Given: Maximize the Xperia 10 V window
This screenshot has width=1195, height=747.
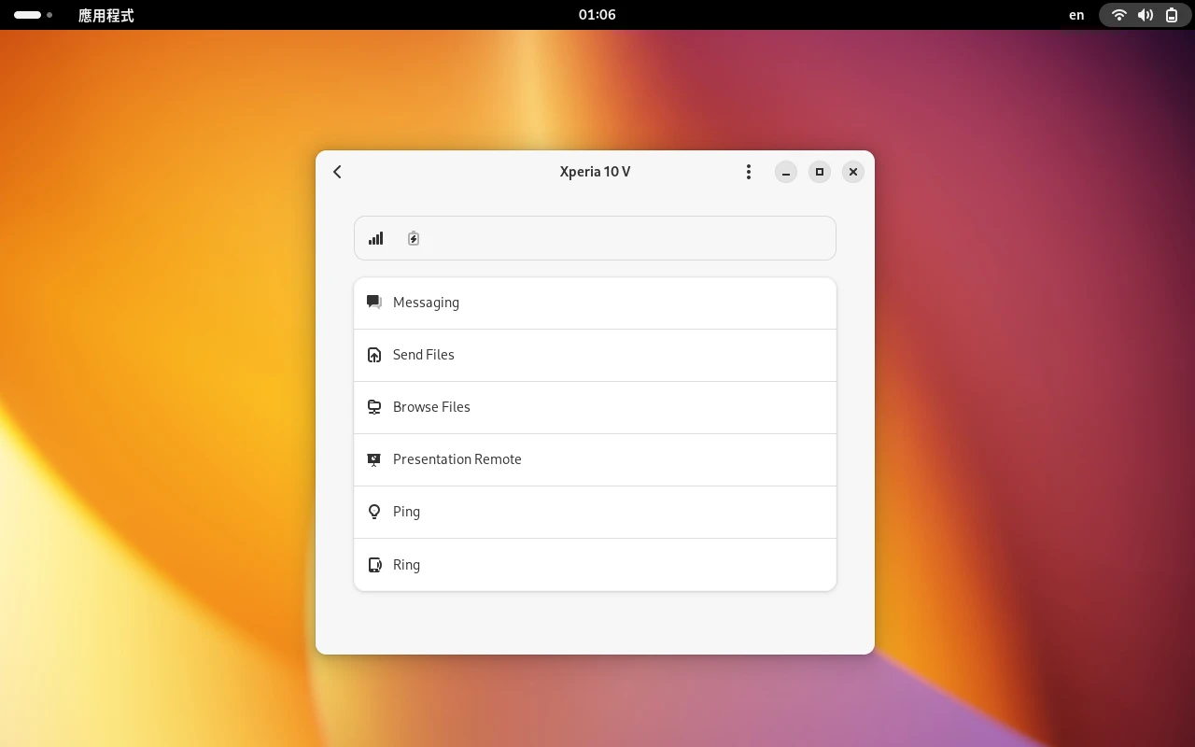Looking at the screenshot, I should 819,172.
